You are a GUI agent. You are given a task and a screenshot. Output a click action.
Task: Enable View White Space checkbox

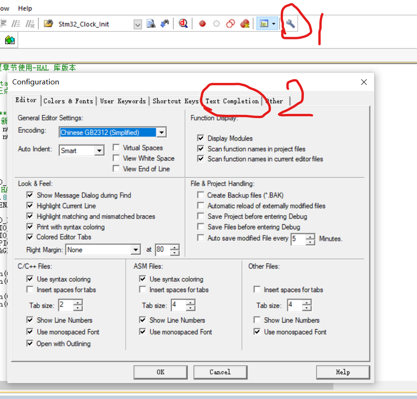[116, 158]
